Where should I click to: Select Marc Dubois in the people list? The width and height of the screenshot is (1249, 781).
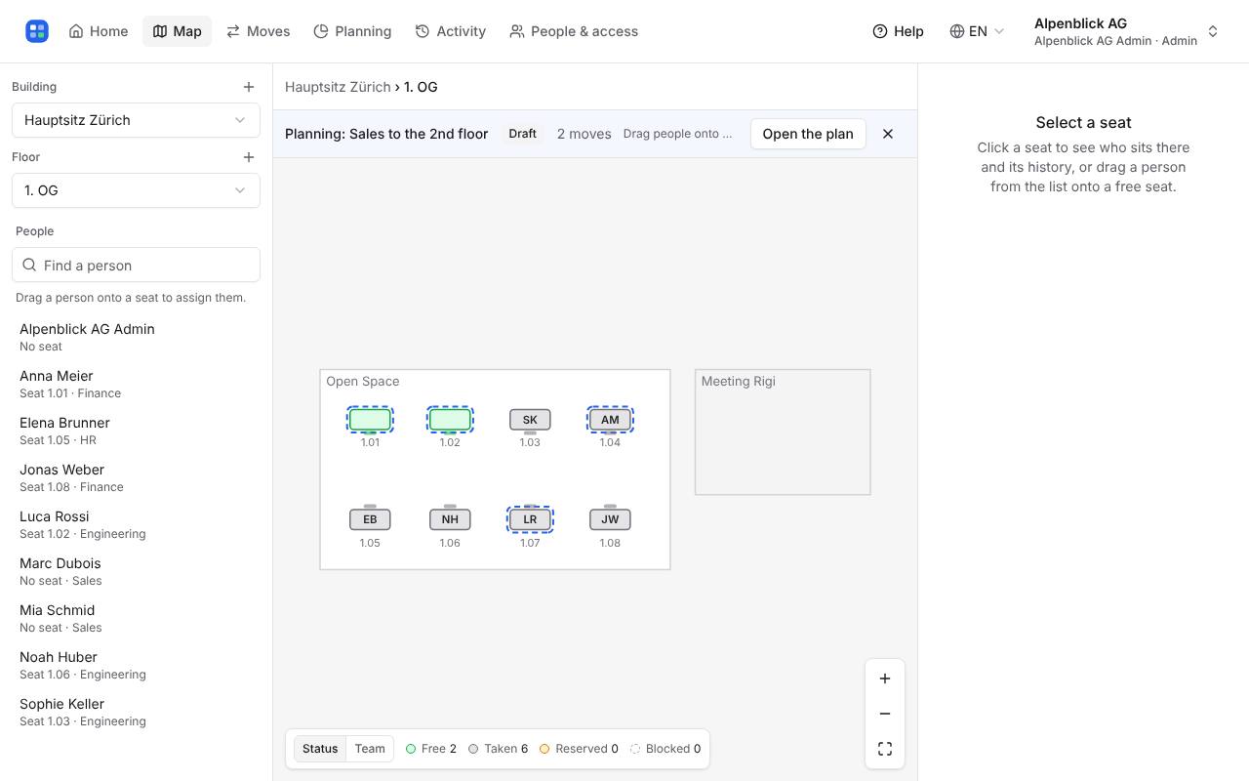pyautogui.click(x=136, y=571)
